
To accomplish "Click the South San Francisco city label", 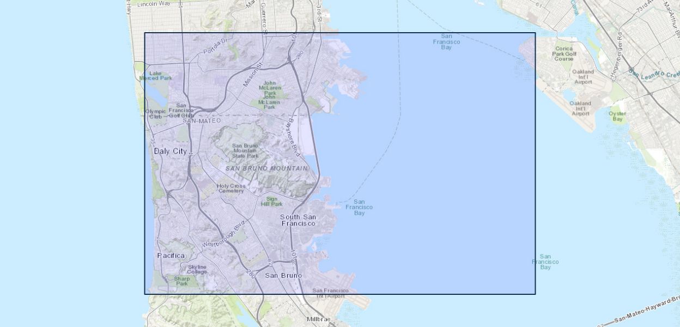I will (x=298, y=220).
